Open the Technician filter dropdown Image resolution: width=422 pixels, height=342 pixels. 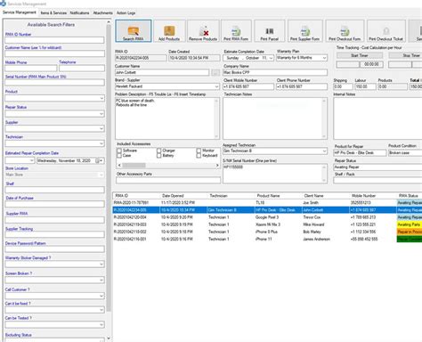pos(101,143)
